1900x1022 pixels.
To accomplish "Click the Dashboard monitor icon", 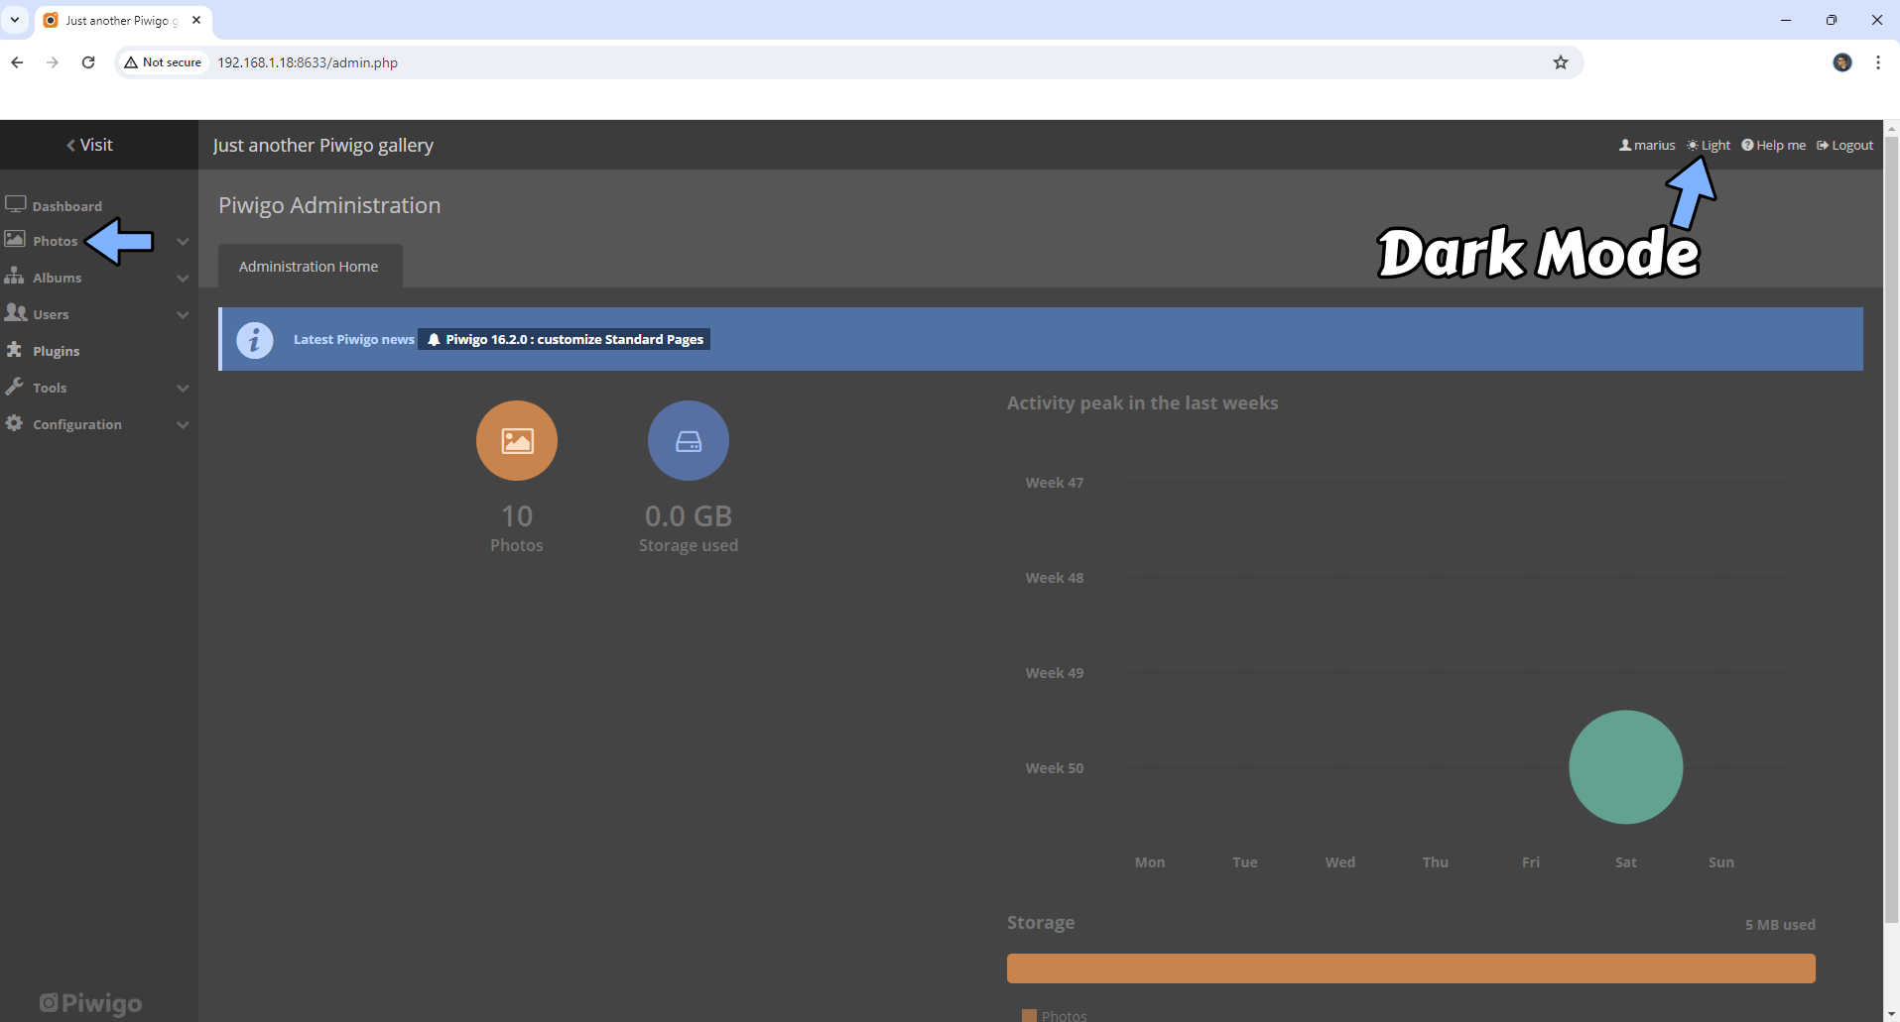I will pyautogui.click(x=16, y=204).
